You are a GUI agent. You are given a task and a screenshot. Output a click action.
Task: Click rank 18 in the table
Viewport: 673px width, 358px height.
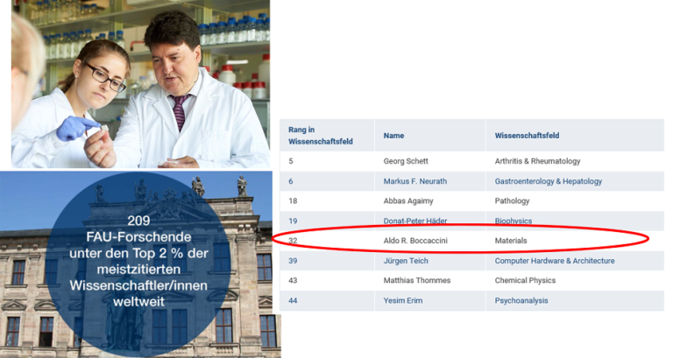pyautogui.click(x=293, y=201)
